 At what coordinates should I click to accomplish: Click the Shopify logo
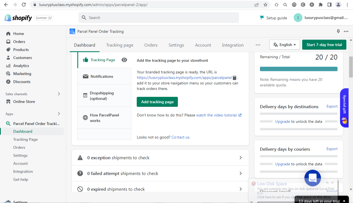(19, 18)
